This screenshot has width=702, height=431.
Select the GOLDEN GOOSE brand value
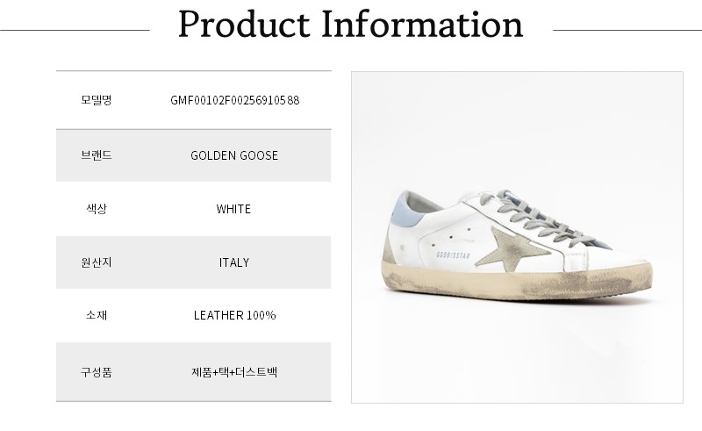[234, 155]
